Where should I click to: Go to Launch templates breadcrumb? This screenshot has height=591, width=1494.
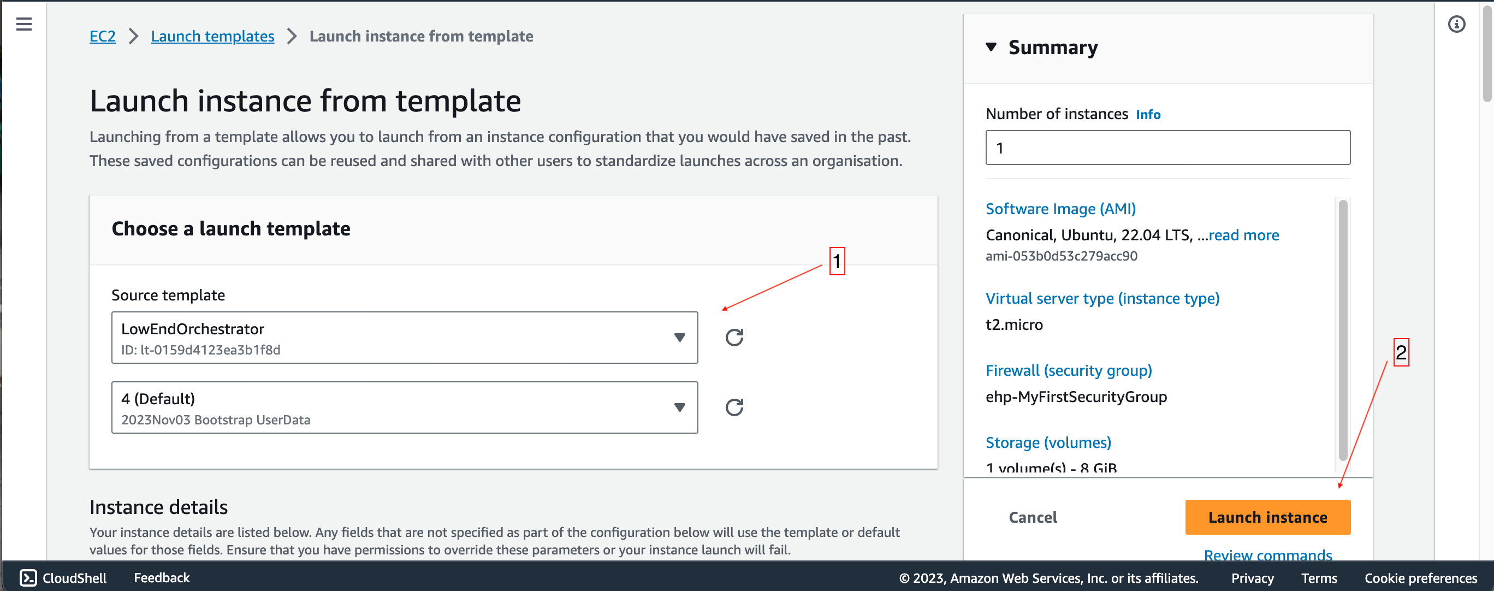point(212,36)
